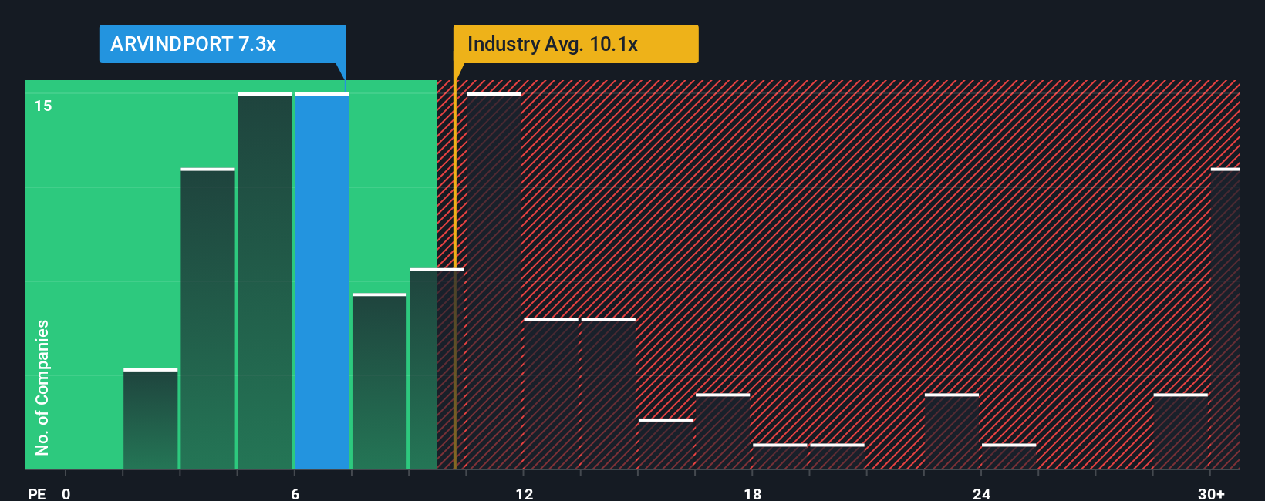This screenshot has width=1265, height=501.
Task: Click the tall bar just right of the industry average line
Action: coord(494,281)
